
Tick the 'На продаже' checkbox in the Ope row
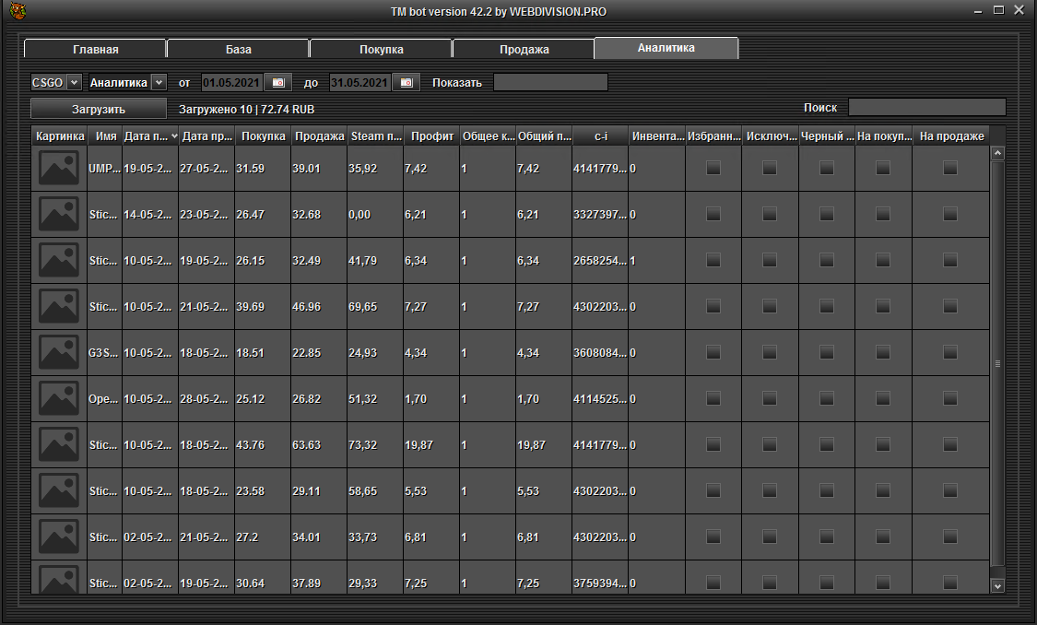[950, 398]
